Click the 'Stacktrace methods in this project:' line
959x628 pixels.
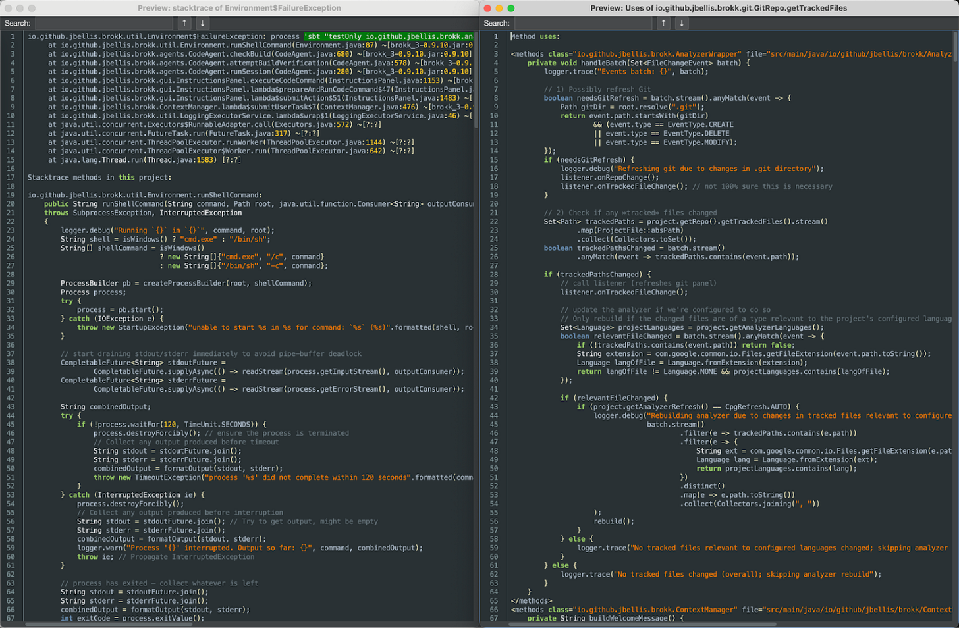click(x=99, y=177)
